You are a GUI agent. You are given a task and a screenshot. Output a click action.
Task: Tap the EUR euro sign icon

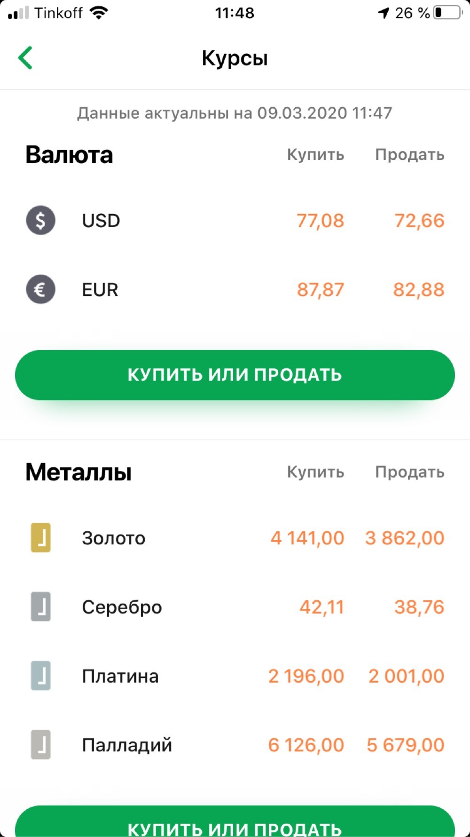point(40,289)
